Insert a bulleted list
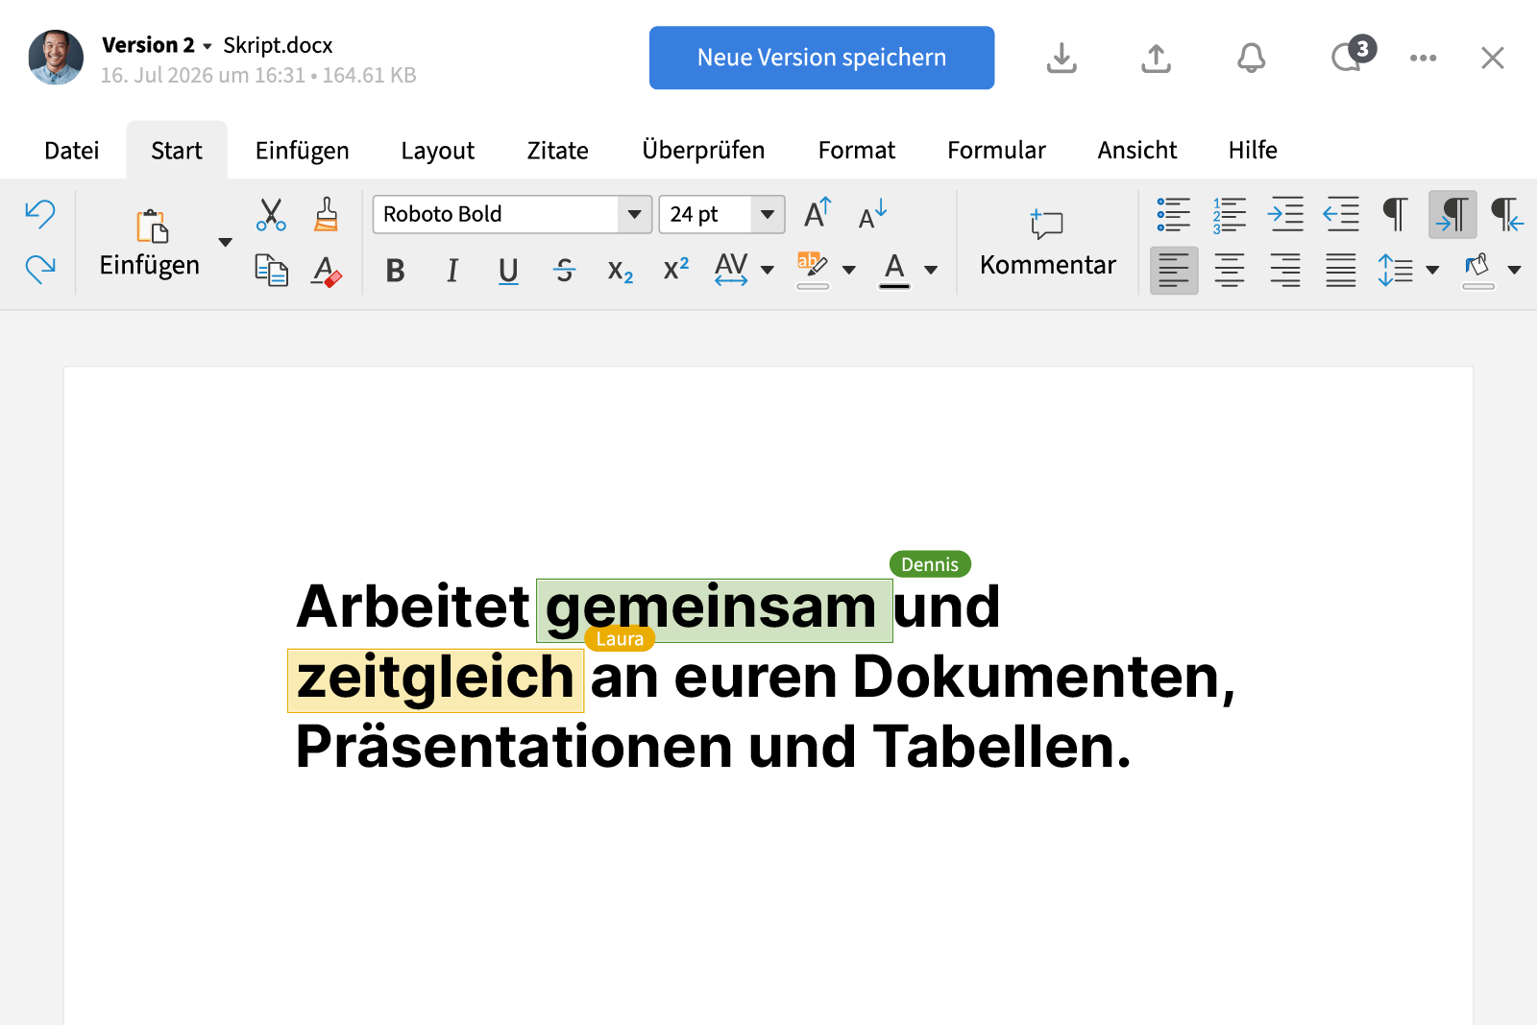1537x1025 pixels. click(1173, 214)
